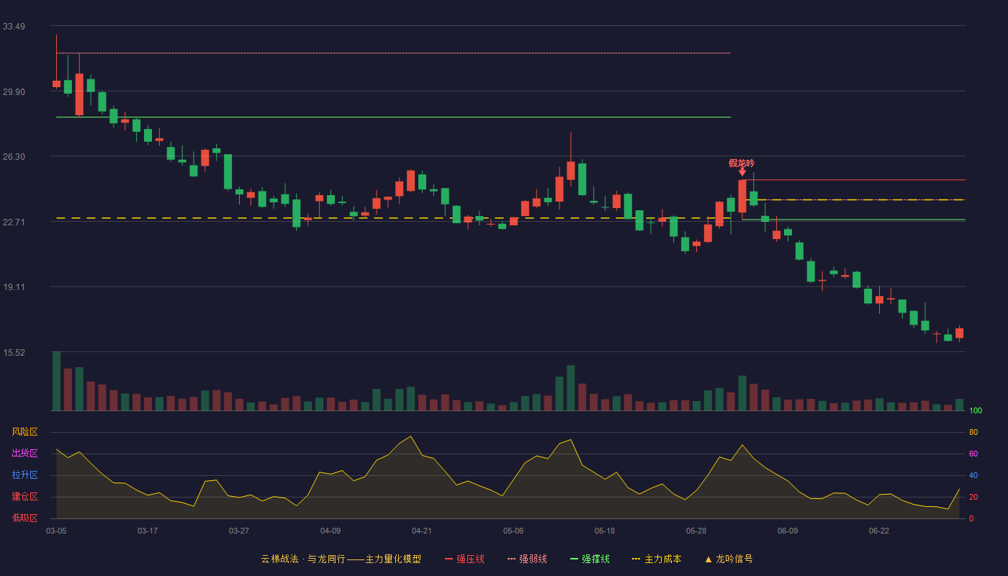Toggle the 强压线 legend series

click(464, 559)
